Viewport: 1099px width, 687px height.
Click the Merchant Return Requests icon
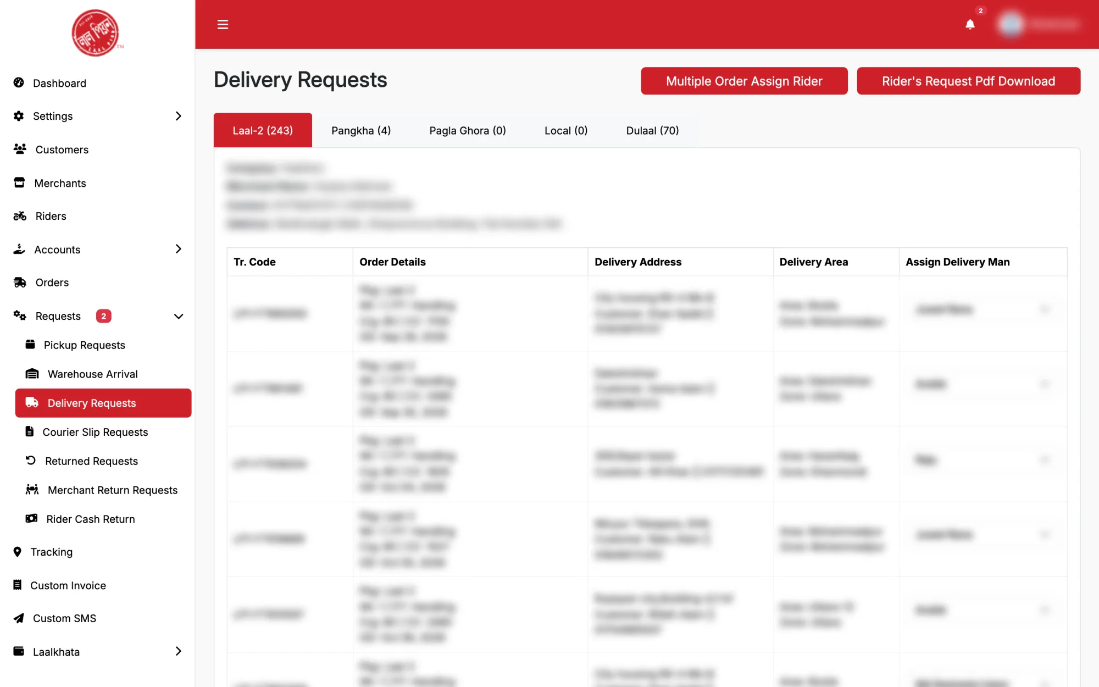tap(32, 489)
